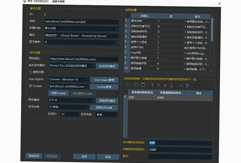The image size is (241, 163).
Task: Select the img代码 variable name
Action: 136,53
